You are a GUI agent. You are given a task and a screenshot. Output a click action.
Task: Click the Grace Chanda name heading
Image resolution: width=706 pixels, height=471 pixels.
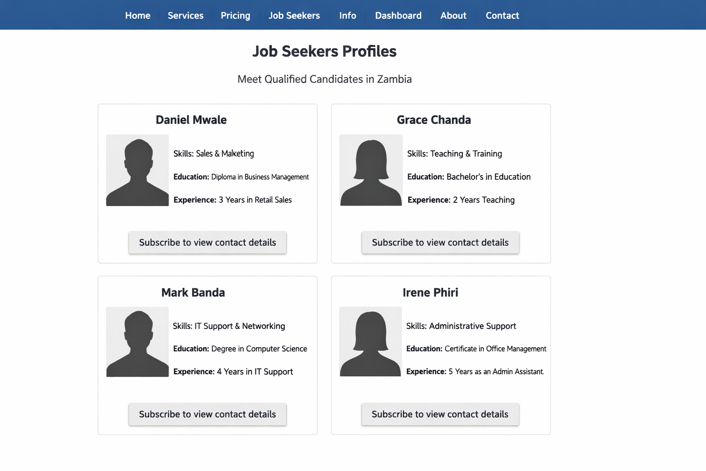point(434,120)
